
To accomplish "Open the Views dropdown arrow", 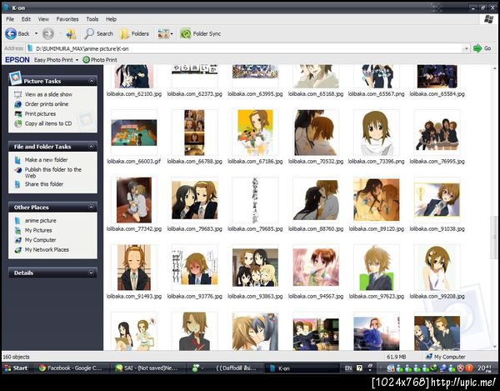I will 172,33.
